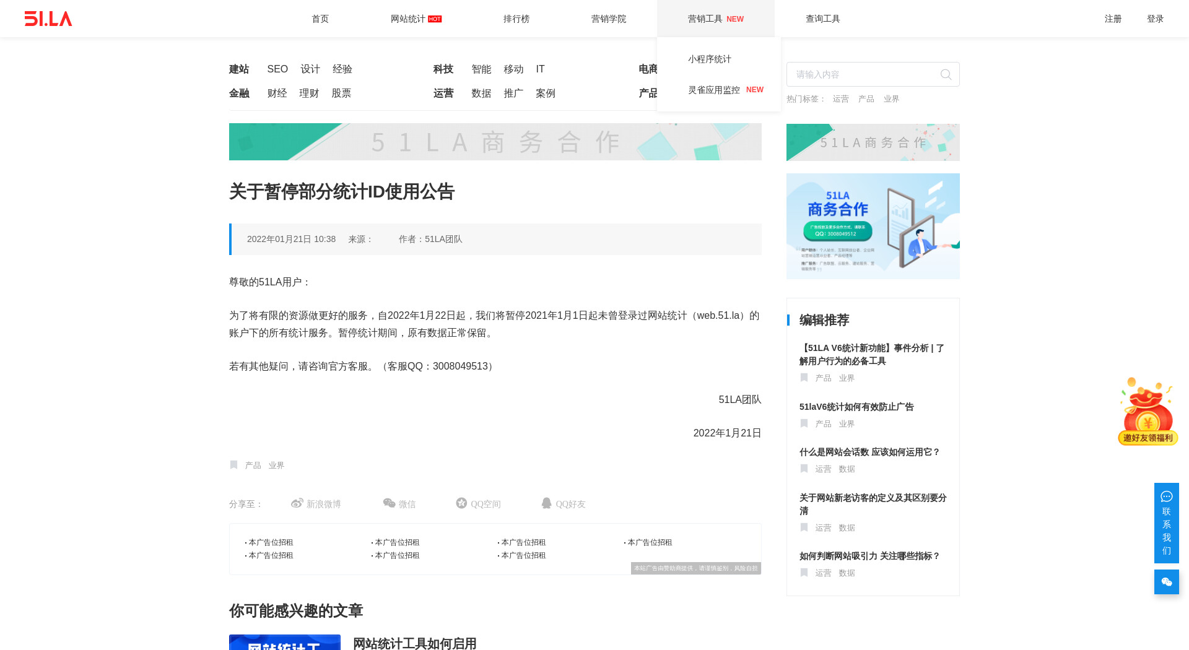Click the 产品 tag under the article
This screenshot has height=650, width=1189.
click(x=253, y=465)
